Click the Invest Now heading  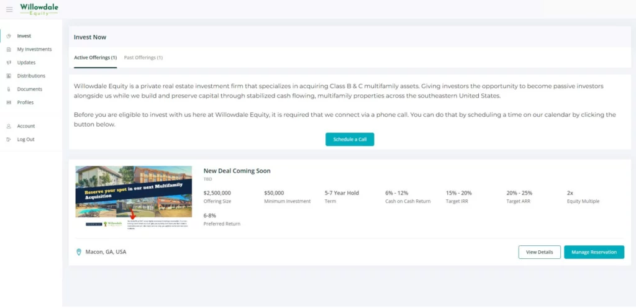(90, 37)
